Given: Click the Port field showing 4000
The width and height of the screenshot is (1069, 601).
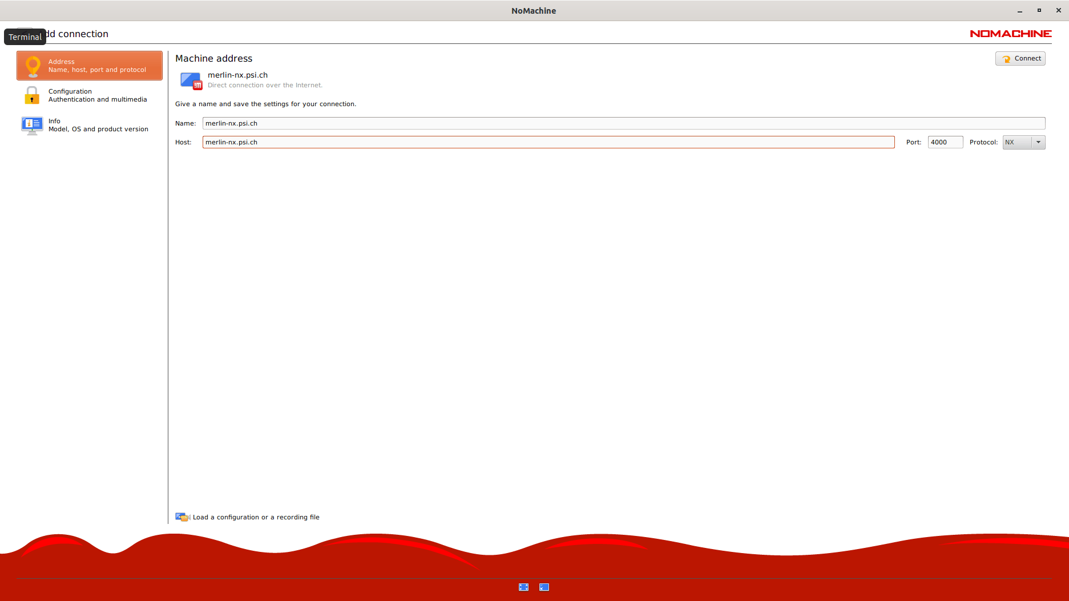Looking at the screenshot, I should pyautogui.click(x=945, y=142).
